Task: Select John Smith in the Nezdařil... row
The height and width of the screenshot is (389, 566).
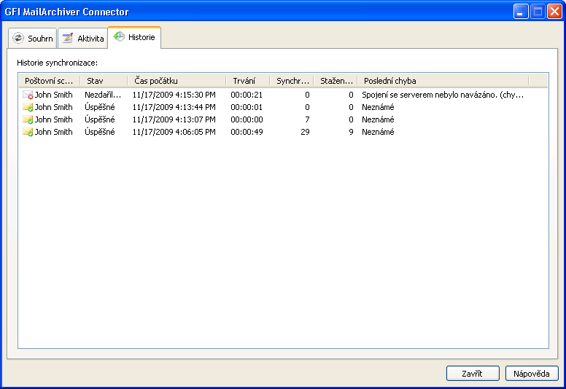Action: tap(53, 95)
